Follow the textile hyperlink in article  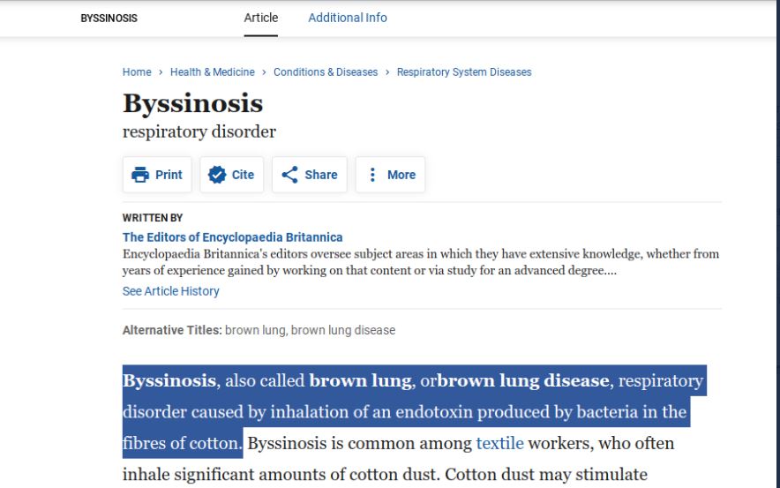[499, 443]
